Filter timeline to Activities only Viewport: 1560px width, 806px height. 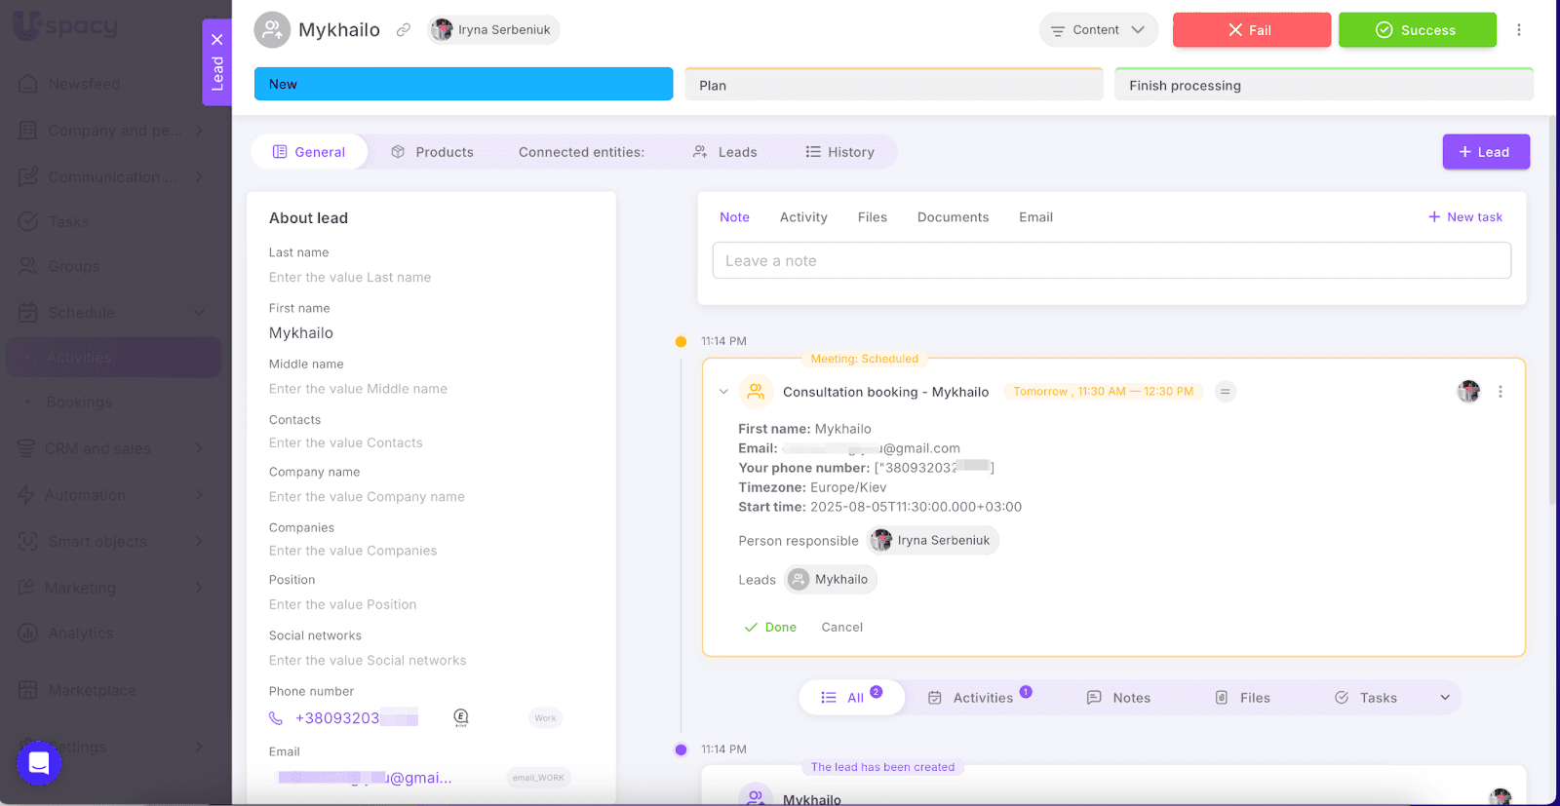(980, 698)
